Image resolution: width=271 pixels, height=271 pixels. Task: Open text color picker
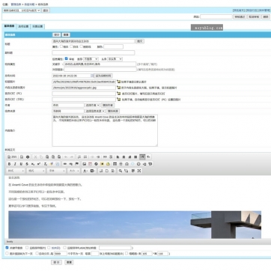tap(85, 171)
